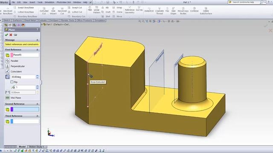Screen dimensions: 273x153
Task: Open the Insert menu
Action: click(x=32, y=2)
